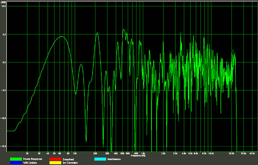Click the '80' Hz frequency label

tap(68, 153)
